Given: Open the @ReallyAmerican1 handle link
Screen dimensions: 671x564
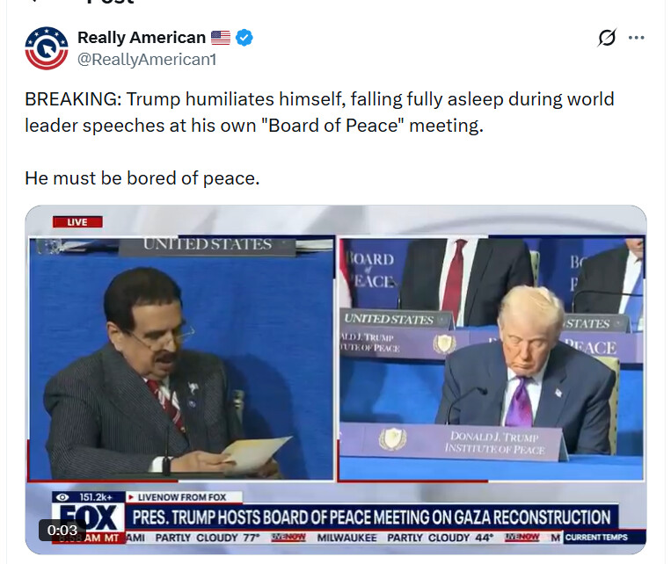Looking at the screenshot, I should [x=147, y=60].
